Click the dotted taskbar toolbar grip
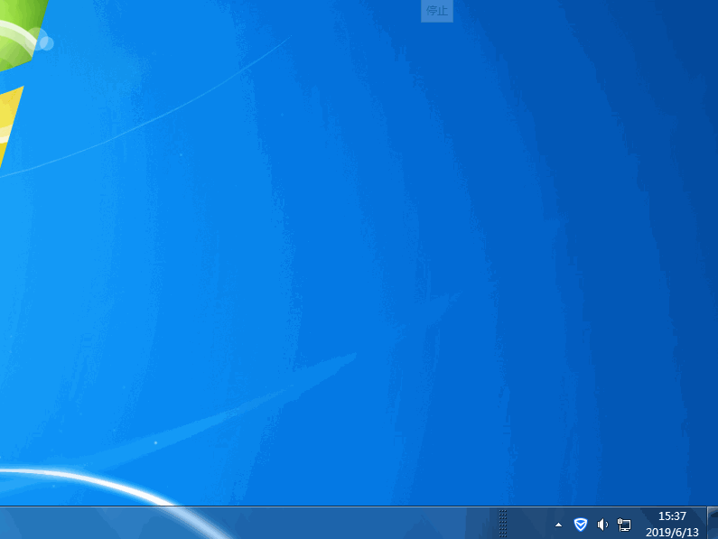This screenshot has height=539, width=718. pyautogui.click(x=502, y=523)
